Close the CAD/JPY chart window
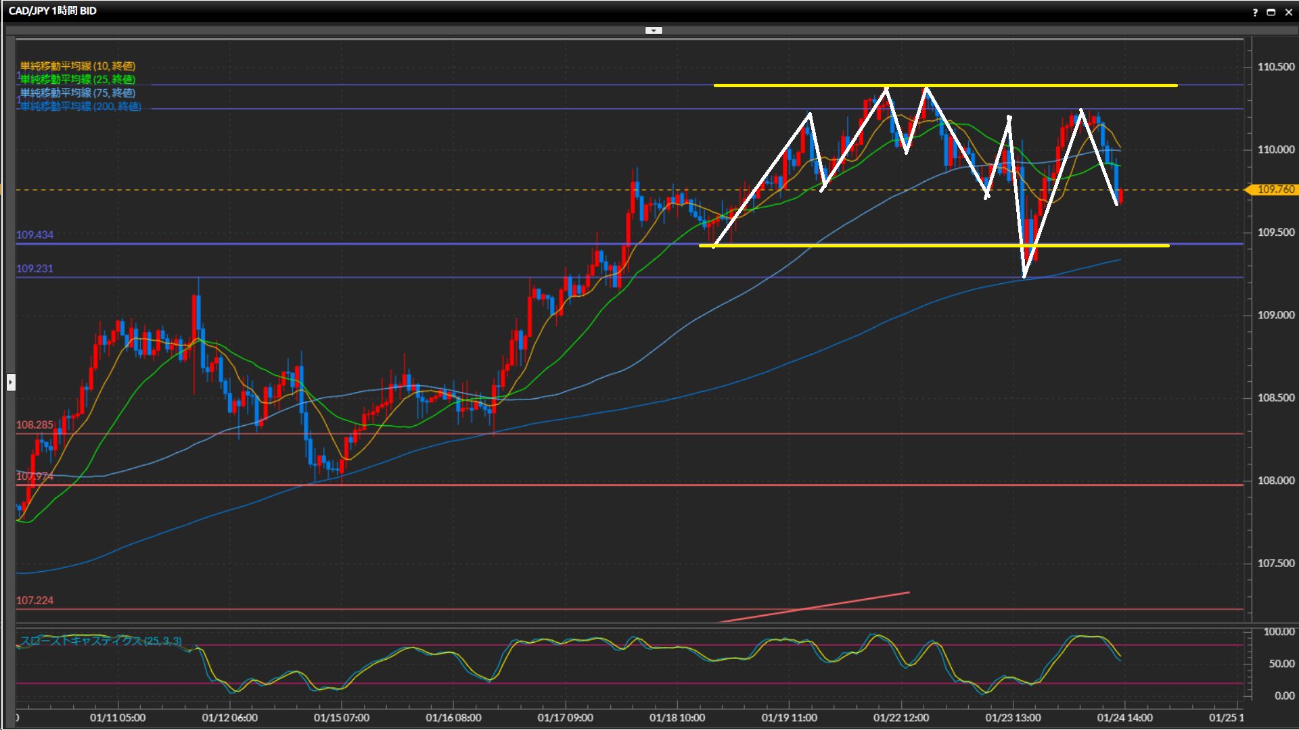Screen dimensions: 1299x730 [1288, 12]
